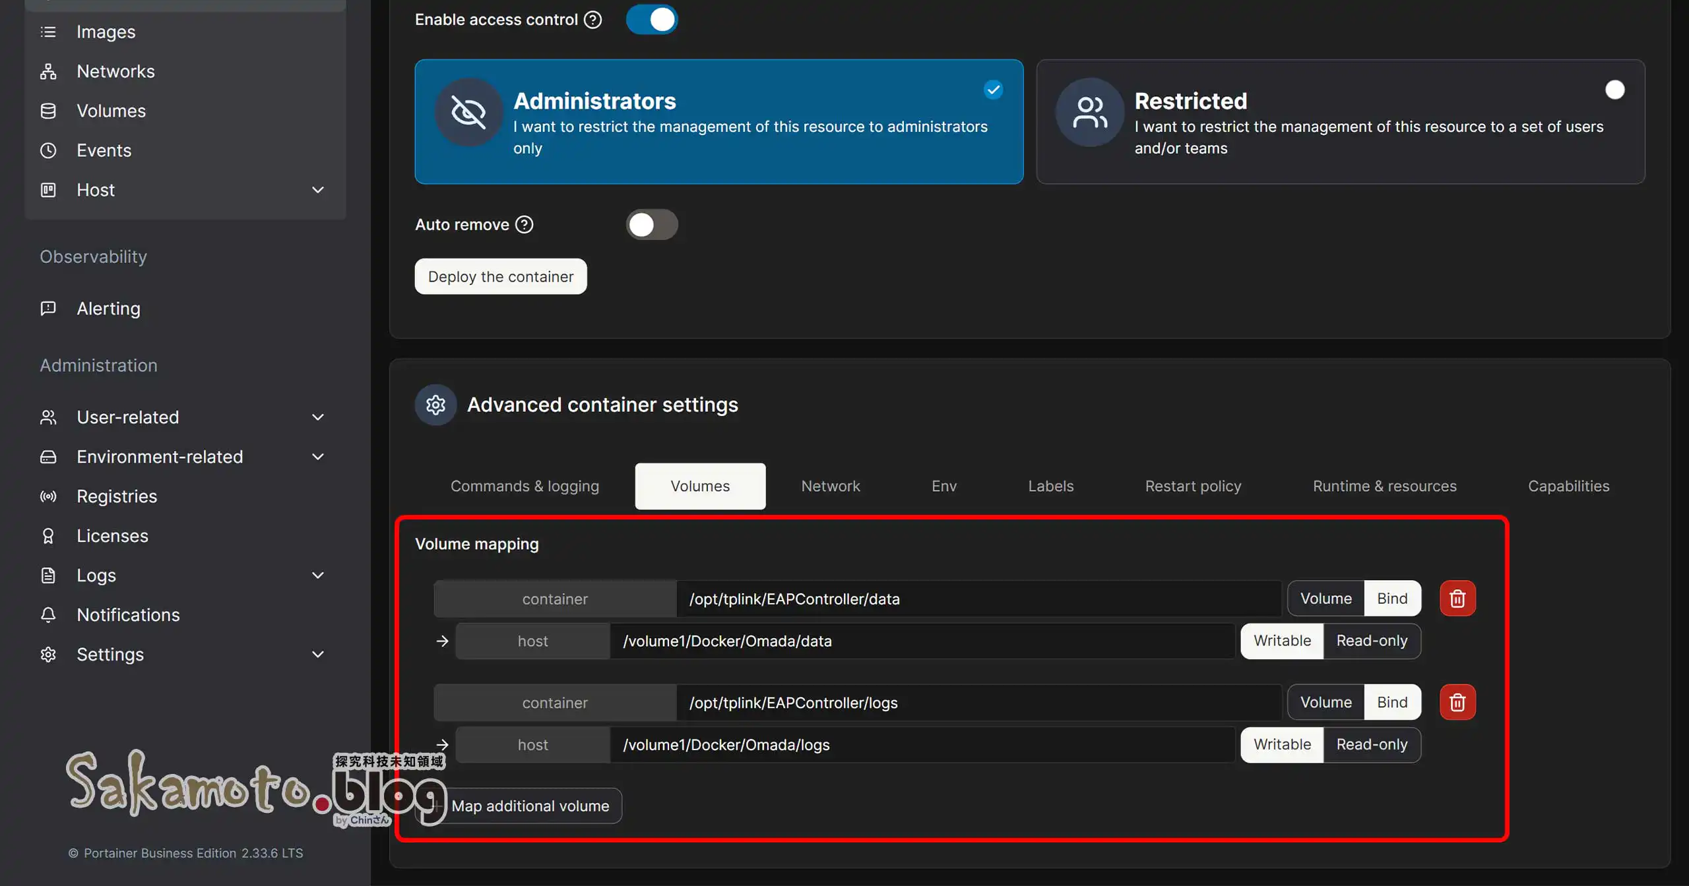The height and width of the screenshot is (886, 1689).
Task: Click the Licenses badge icon
Action: pos(48,536)
